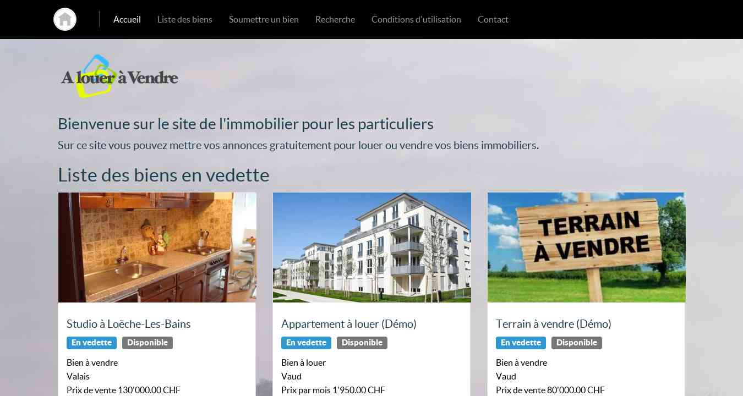Open Soumettre un bien in navigation
743x396 pixels.
264,19
